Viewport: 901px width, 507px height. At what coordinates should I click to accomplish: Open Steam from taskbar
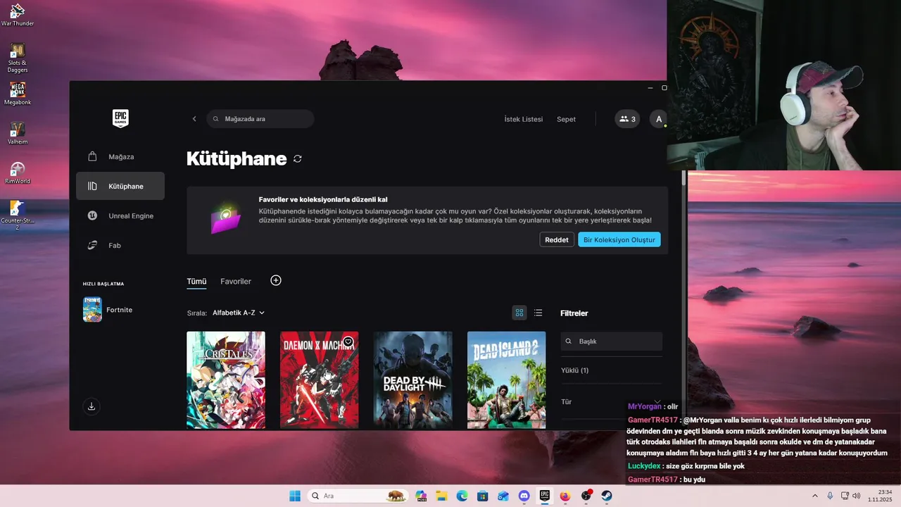coord(607,496)
